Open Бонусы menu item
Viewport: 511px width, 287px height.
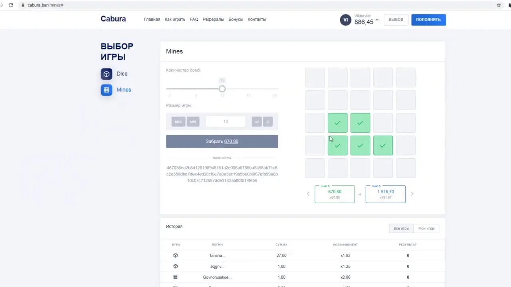click(236, 20)
